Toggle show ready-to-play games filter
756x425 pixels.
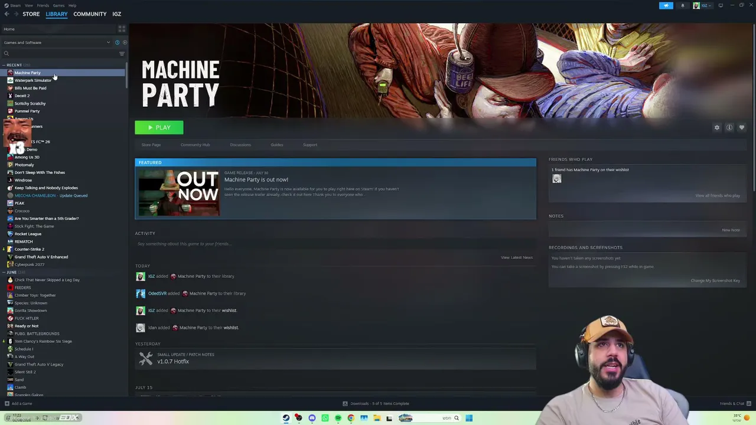124,42
